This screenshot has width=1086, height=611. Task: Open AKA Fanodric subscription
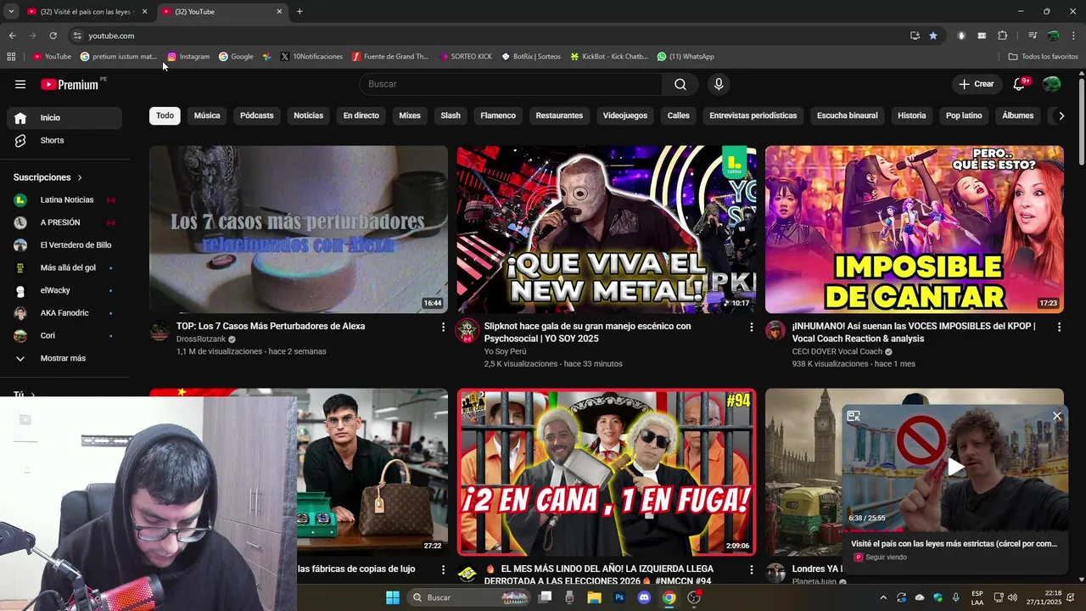pyautogui.click(x=64, y=313)
